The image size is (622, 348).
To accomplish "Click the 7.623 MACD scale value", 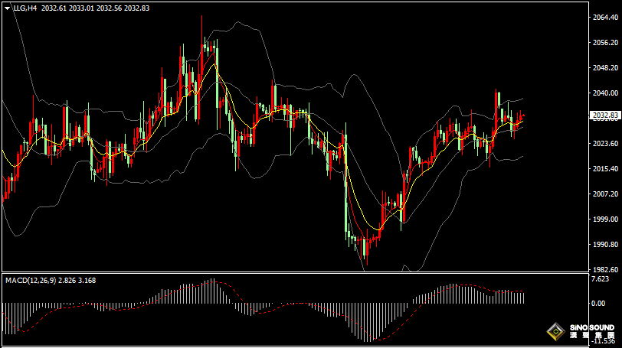I will [x=601, y=279].
